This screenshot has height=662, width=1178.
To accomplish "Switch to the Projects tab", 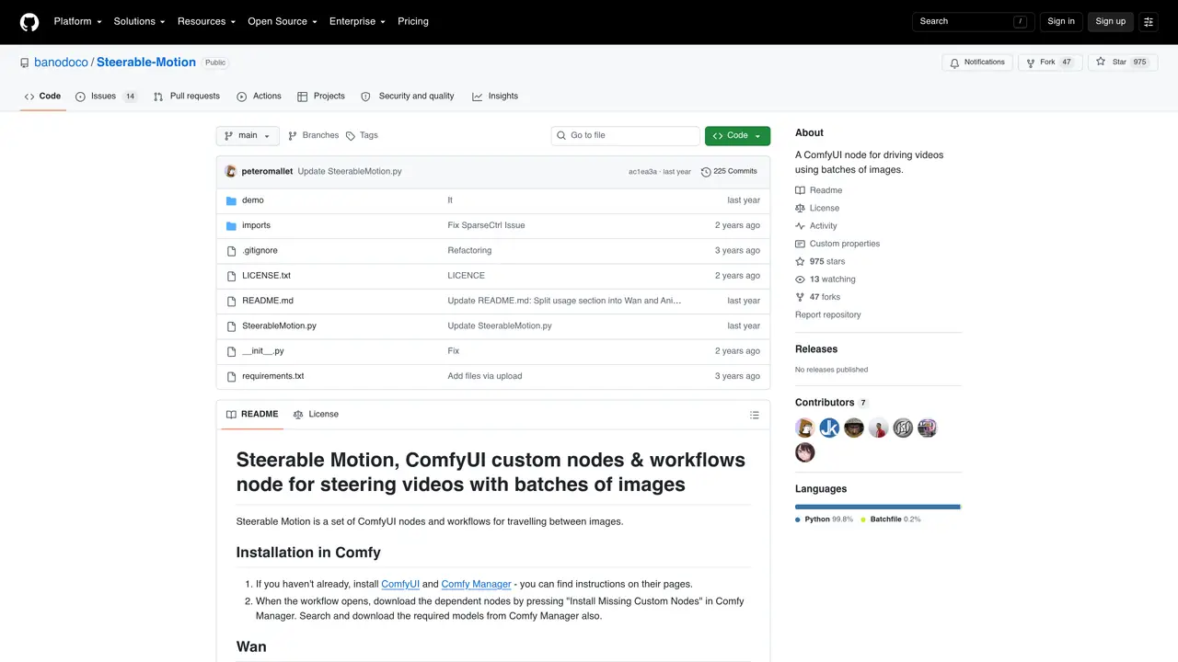I will (320, 97).
